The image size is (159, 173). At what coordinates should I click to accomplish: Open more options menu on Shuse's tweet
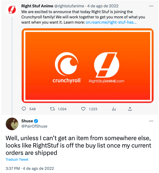click(151, 121)
